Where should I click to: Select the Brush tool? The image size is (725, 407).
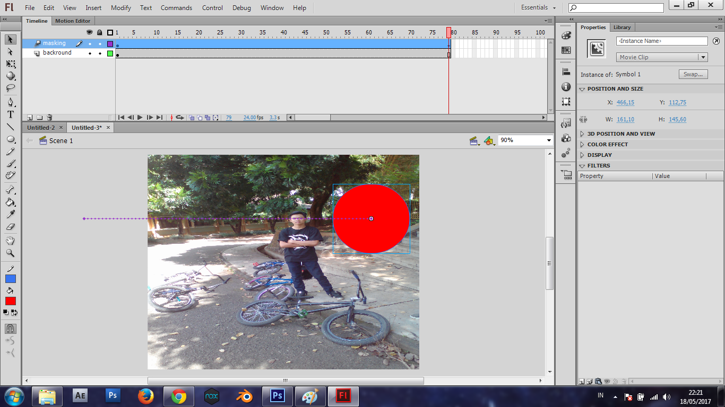(x=11, y=164)
